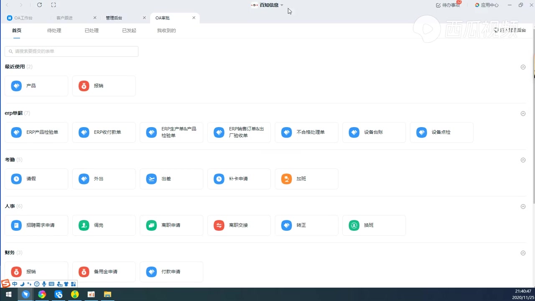Screen dimensions: 535x301
Task: Open the Sogou toolbox grid icon
Action: tap(74, 284)
